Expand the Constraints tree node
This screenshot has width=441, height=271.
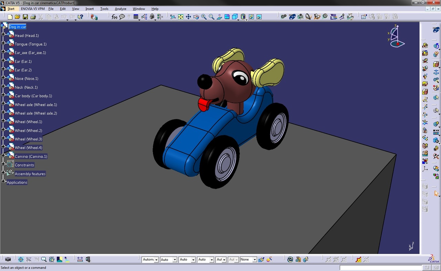point(3,164)
